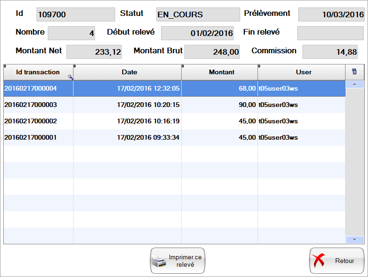Click the empty Fin relevé field
This screenshot has height=277, width=368.
(331, 33)
